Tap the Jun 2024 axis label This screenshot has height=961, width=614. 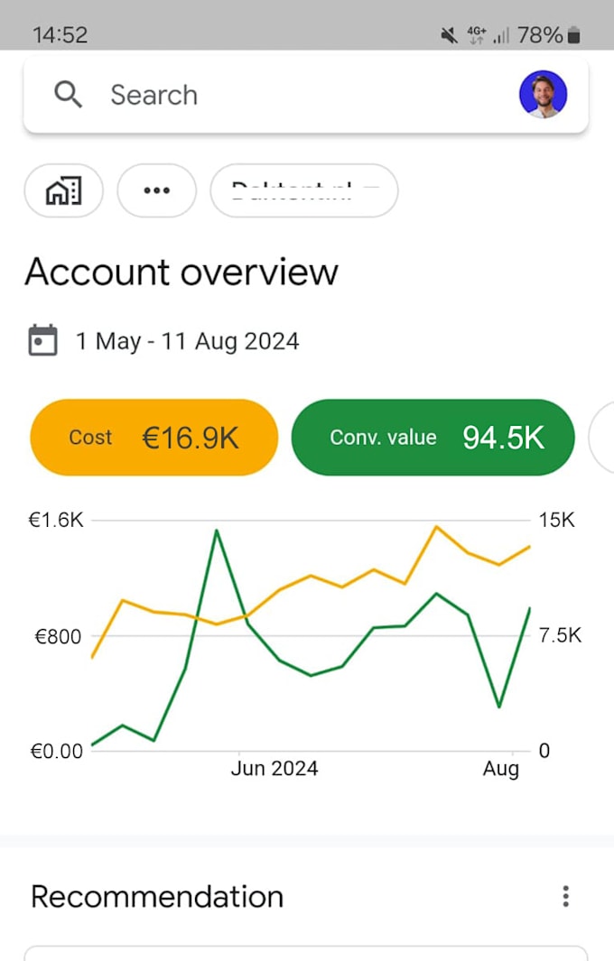pos(274,768)
